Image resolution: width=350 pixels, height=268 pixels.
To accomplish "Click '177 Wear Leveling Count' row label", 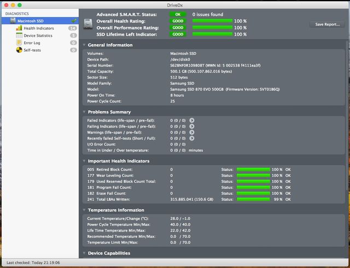I will tap(110, 176).
